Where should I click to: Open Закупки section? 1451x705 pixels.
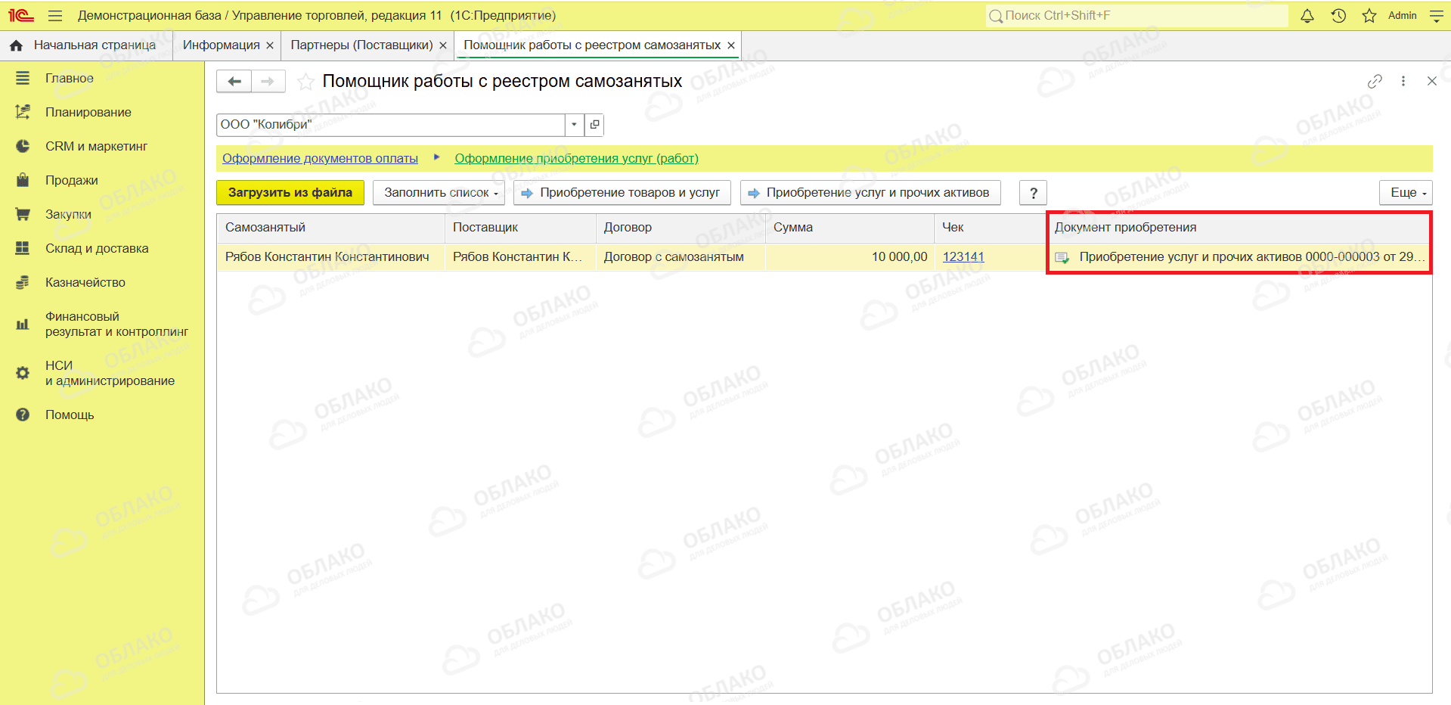[x=68, y=214]
